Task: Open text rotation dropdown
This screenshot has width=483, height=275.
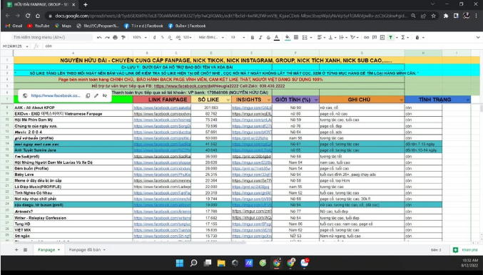Action: (355, 37)
